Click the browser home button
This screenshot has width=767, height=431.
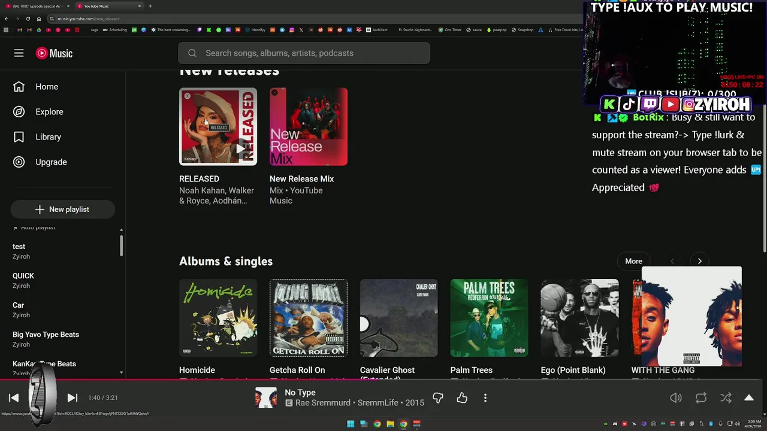click(39, 19)
